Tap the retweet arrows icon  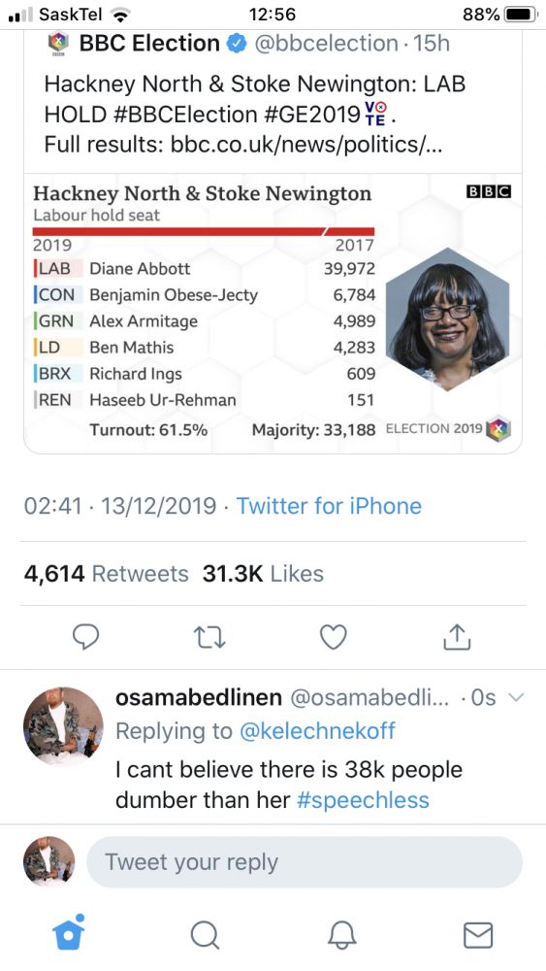pos(209,637)
